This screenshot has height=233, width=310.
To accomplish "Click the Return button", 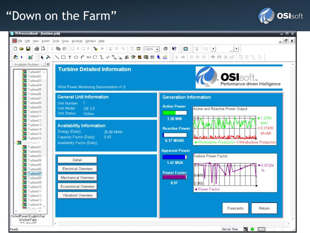I will (264, 208).
